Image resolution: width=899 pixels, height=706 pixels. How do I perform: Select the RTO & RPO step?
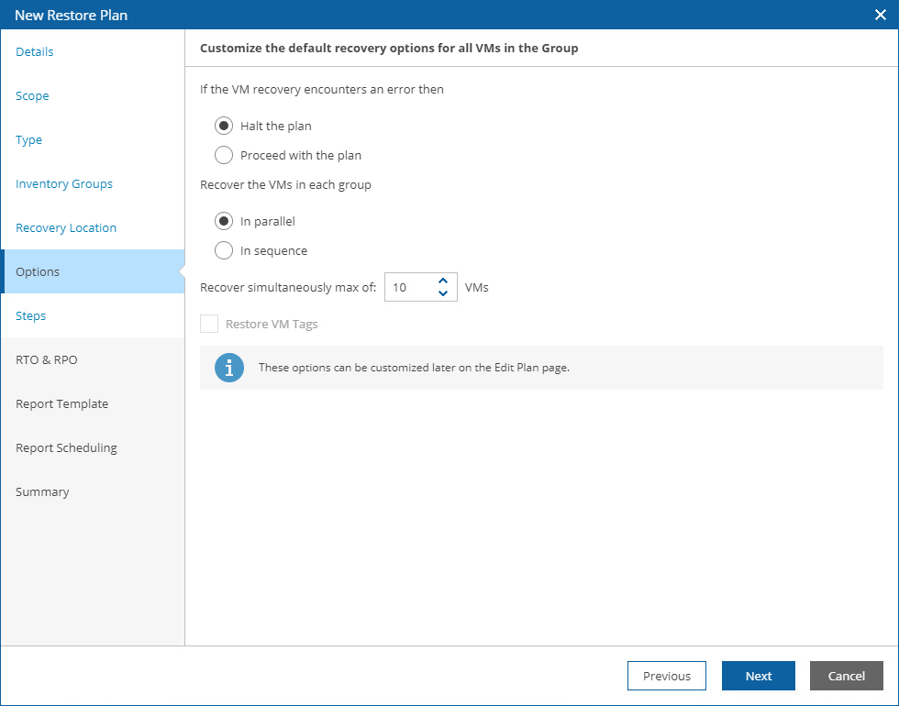tap(47, 360)
